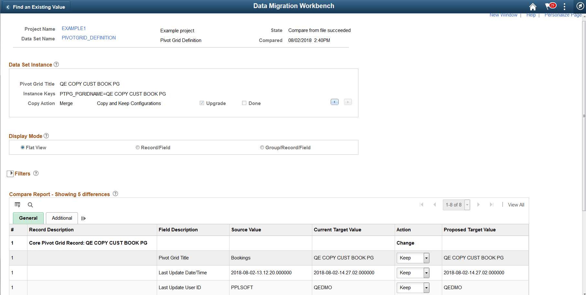Check the Done checkbox
Viewport: 586px width, 295px height.
click(244, 103)
